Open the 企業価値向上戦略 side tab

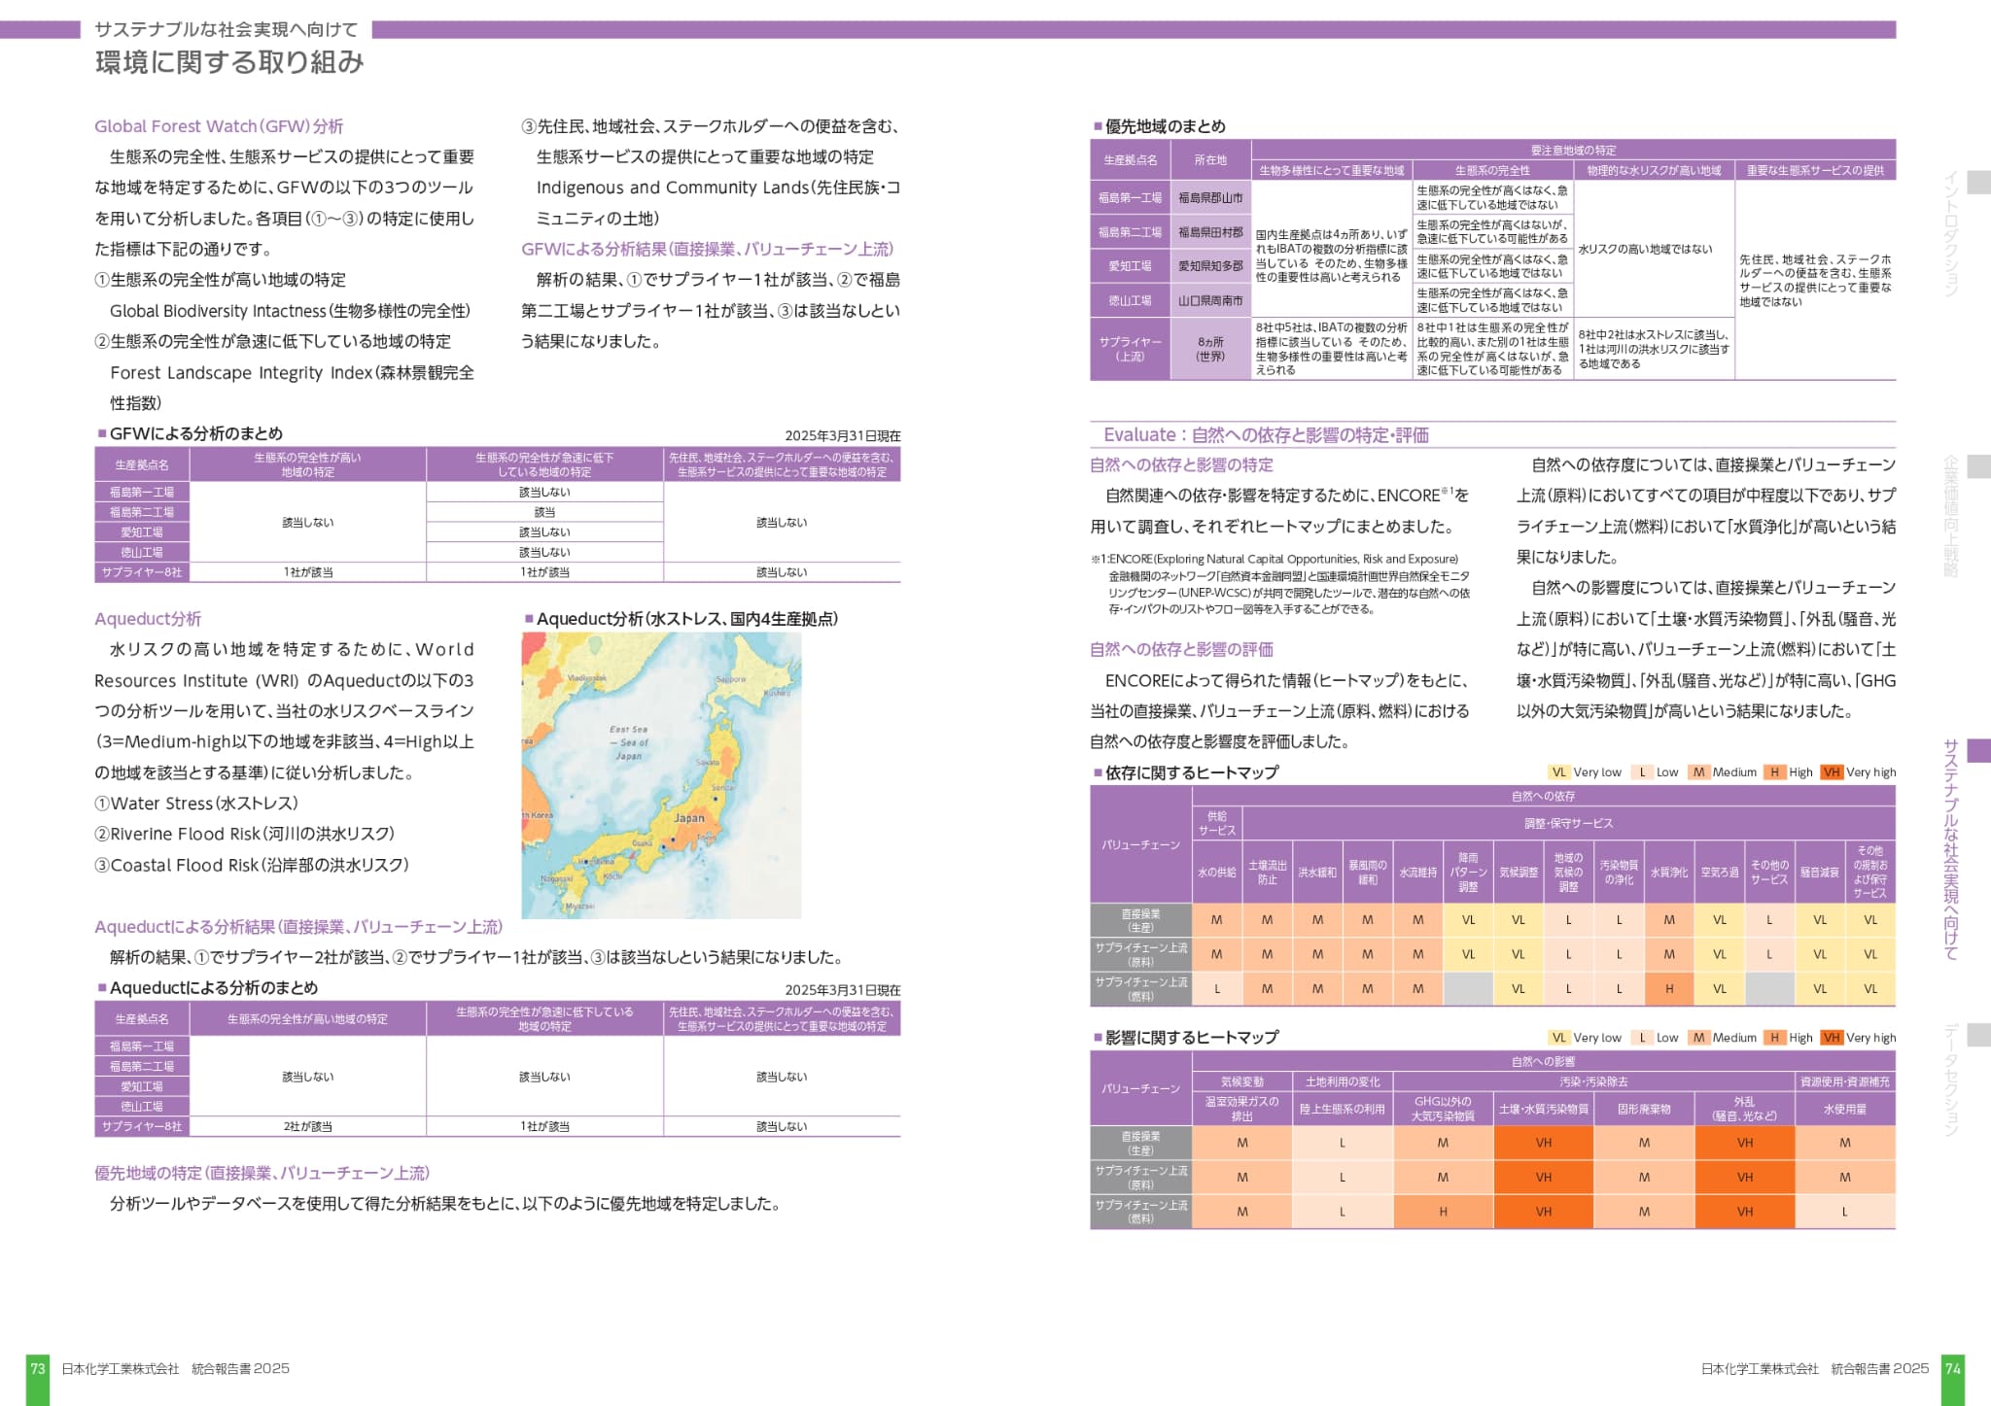pyautogui.click(x=1950, y=515)
